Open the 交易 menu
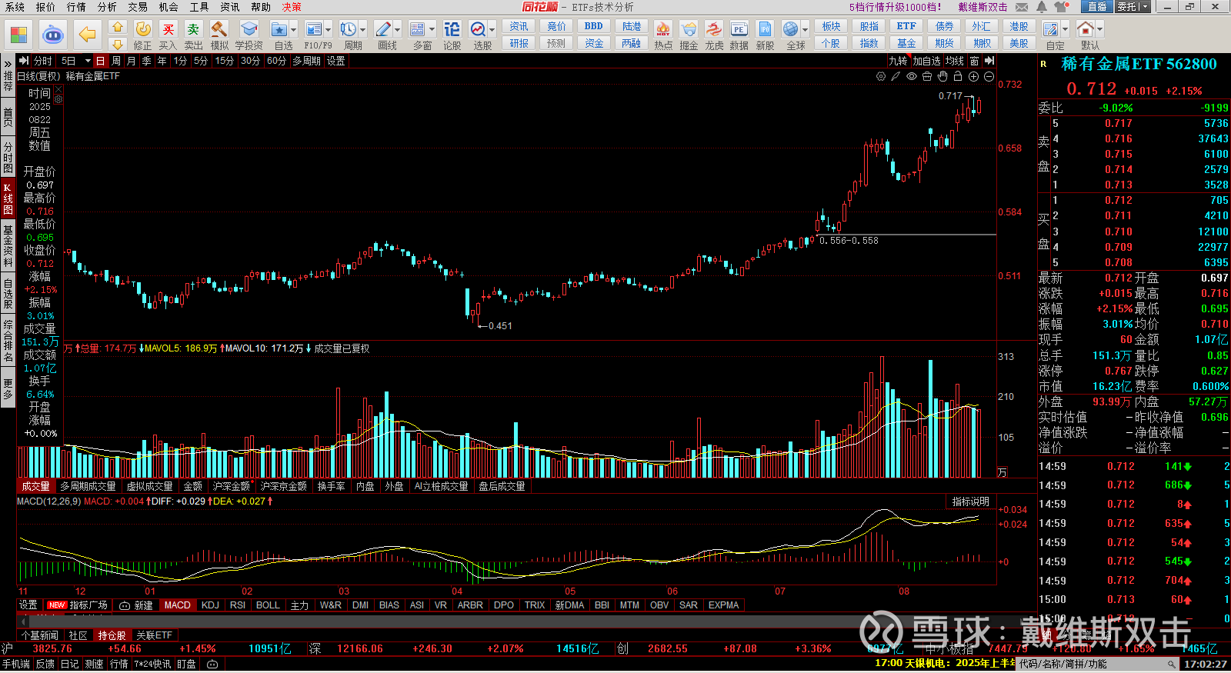Screen dimensions: 1231x673 pyautogui.click(x=138, y=7)
